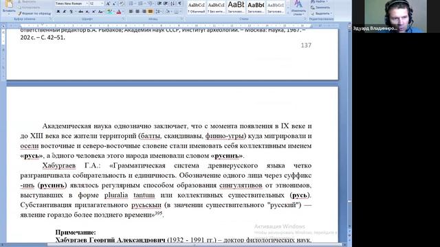Image resolution: width=440 pixels, height=247 pixels.
Task: Click the webcam video thumbnail
Action: coord(395,16)
